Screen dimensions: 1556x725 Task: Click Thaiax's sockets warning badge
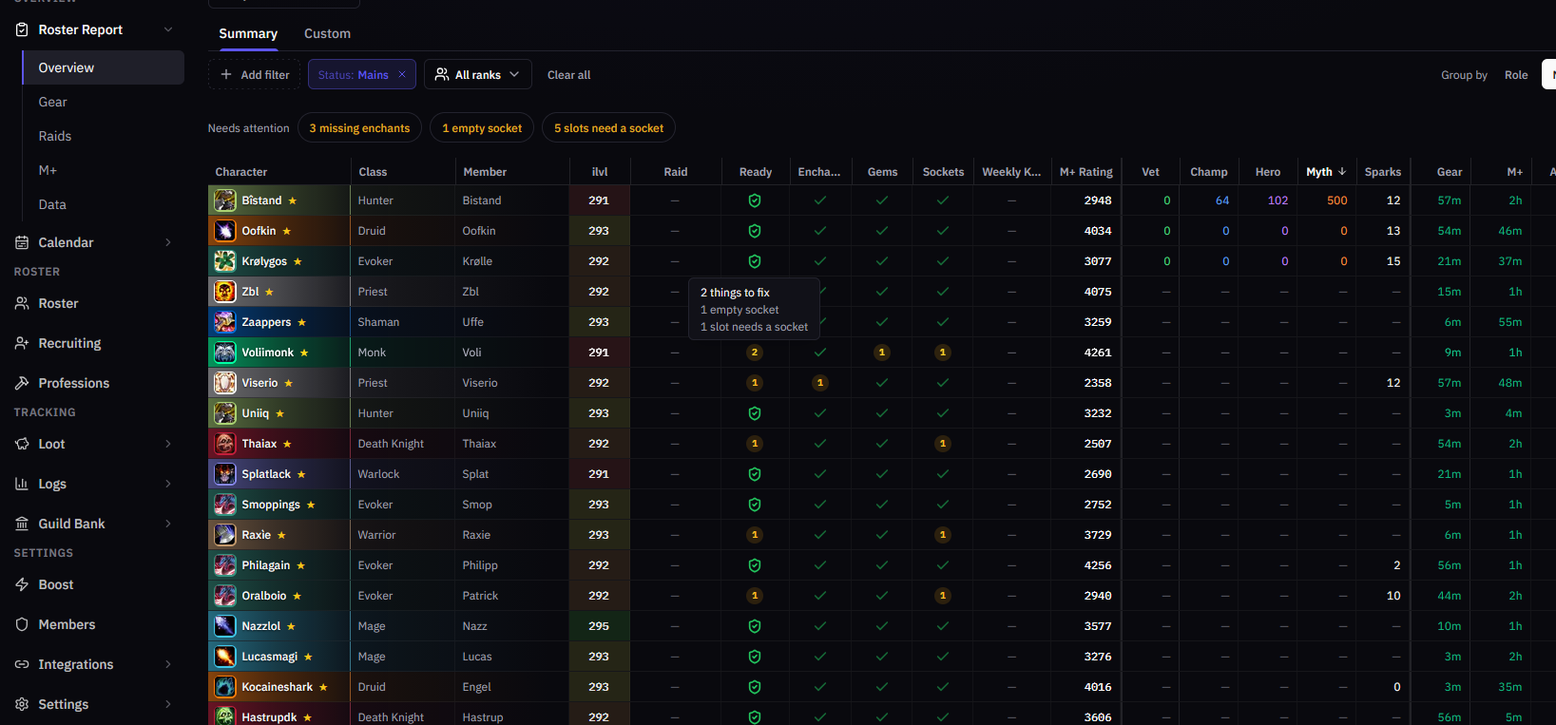click(x=943, y=444)
